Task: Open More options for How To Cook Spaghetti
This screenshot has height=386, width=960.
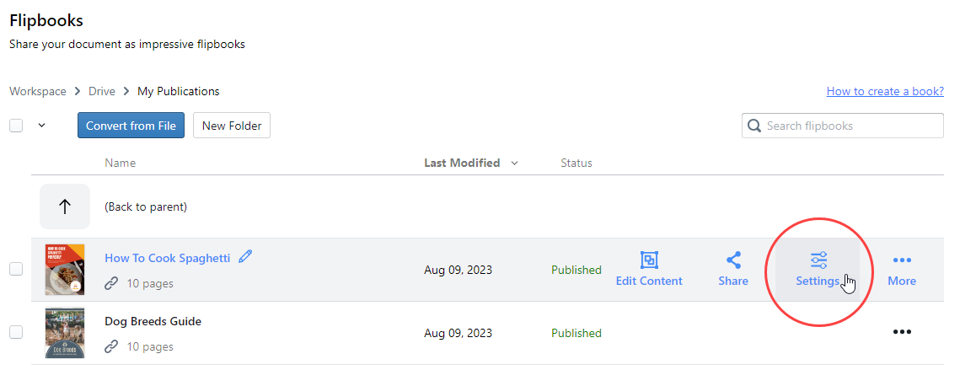Action: click(x=902, y=269)
